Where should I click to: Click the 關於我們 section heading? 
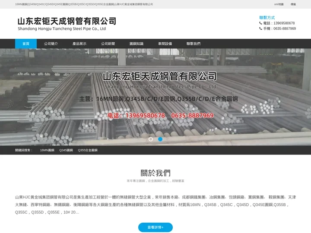155,173
